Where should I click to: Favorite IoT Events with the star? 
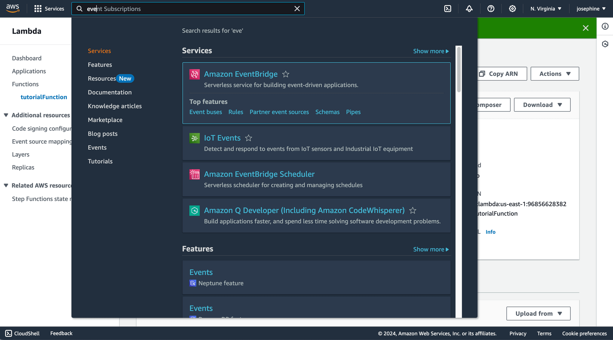point(249,138)
